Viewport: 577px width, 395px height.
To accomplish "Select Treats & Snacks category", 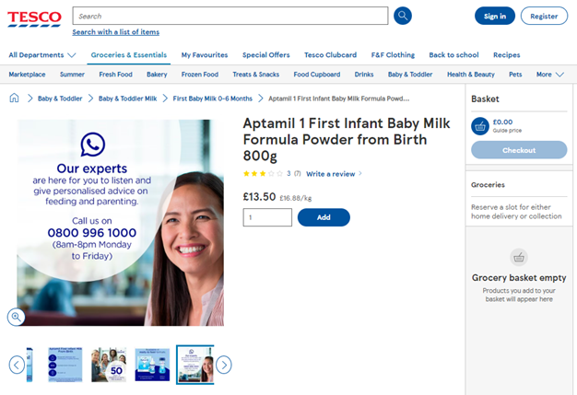I will (255, 75).
